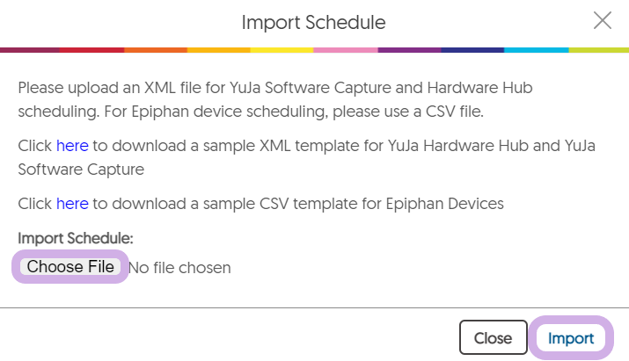Viewport: 629px width, 361px height.
Task: Click the purple segment of color bar
Action: [409, 49]
